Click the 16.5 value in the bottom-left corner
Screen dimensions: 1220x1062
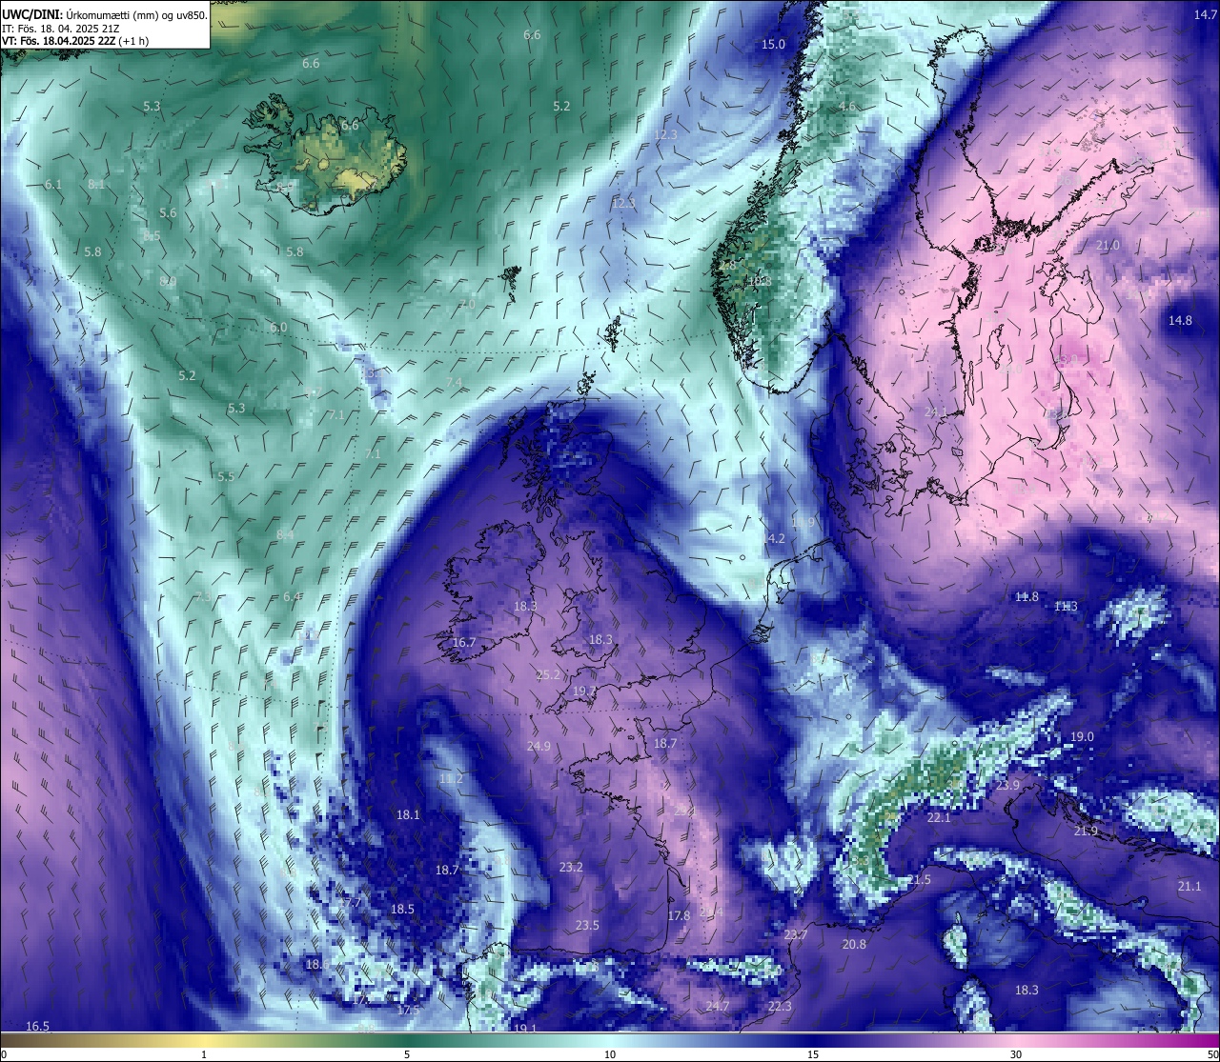37,1027
